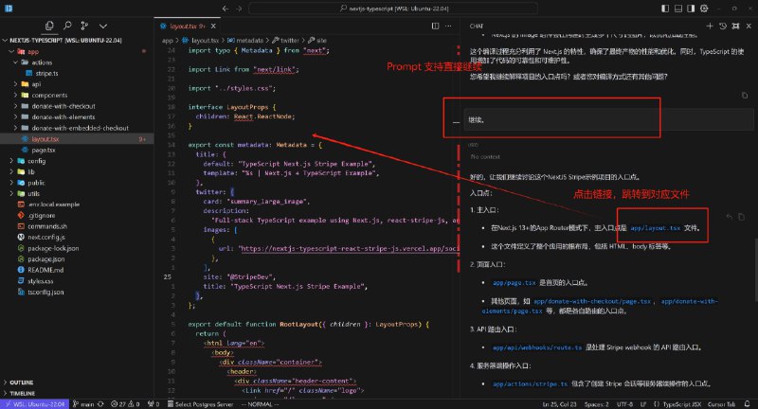758x409 pixels.
Task: Expand the components folder
Action: point(49,95)
